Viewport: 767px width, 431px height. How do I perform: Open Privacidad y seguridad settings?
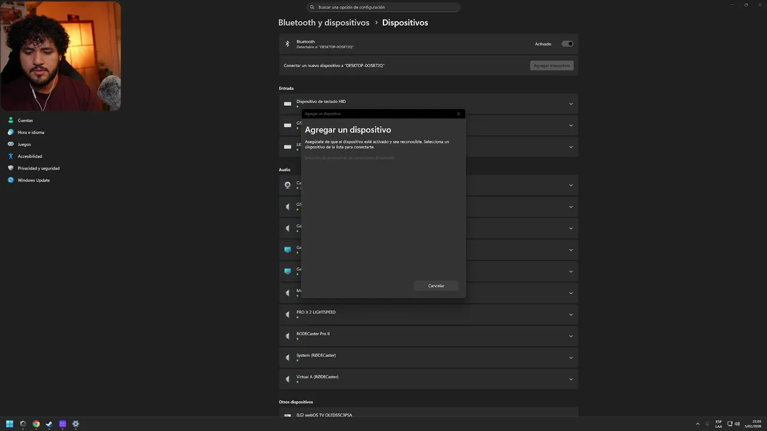click(38, 168)
